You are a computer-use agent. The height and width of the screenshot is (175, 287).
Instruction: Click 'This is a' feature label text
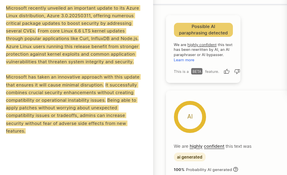(181, 72)
